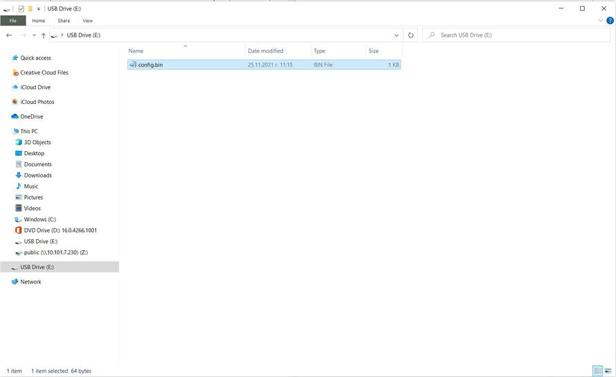Open the DVD Drive (D:) entry
This screenshot has width=616, height=377.
pyautogui.click(x=60, y=230)
